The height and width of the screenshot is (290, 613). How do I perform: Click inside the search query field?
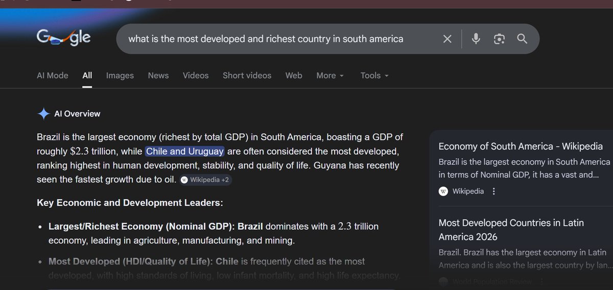point(266,39)
